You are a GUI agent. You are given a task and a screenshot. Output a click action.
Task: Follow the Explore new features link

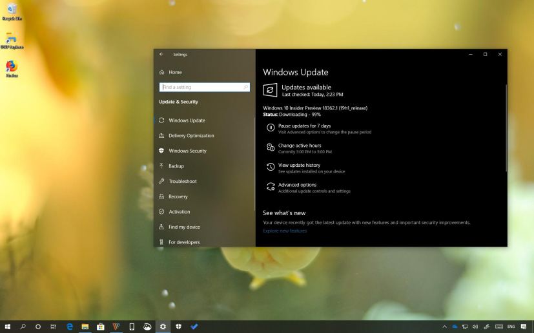[285, 231]
